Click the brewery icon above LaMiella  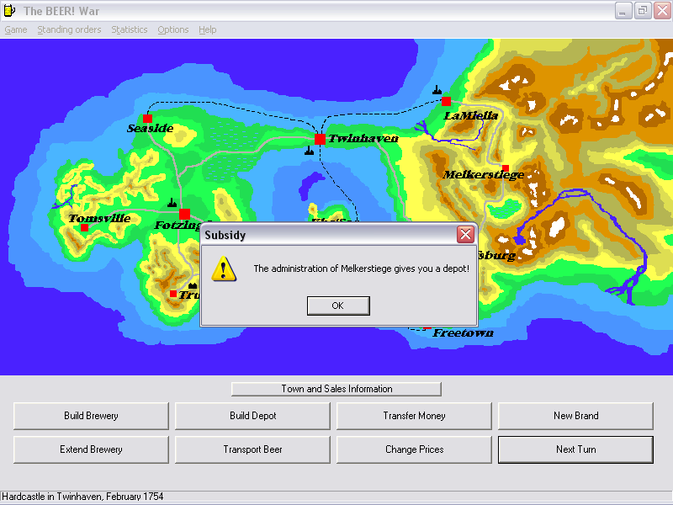437,89
